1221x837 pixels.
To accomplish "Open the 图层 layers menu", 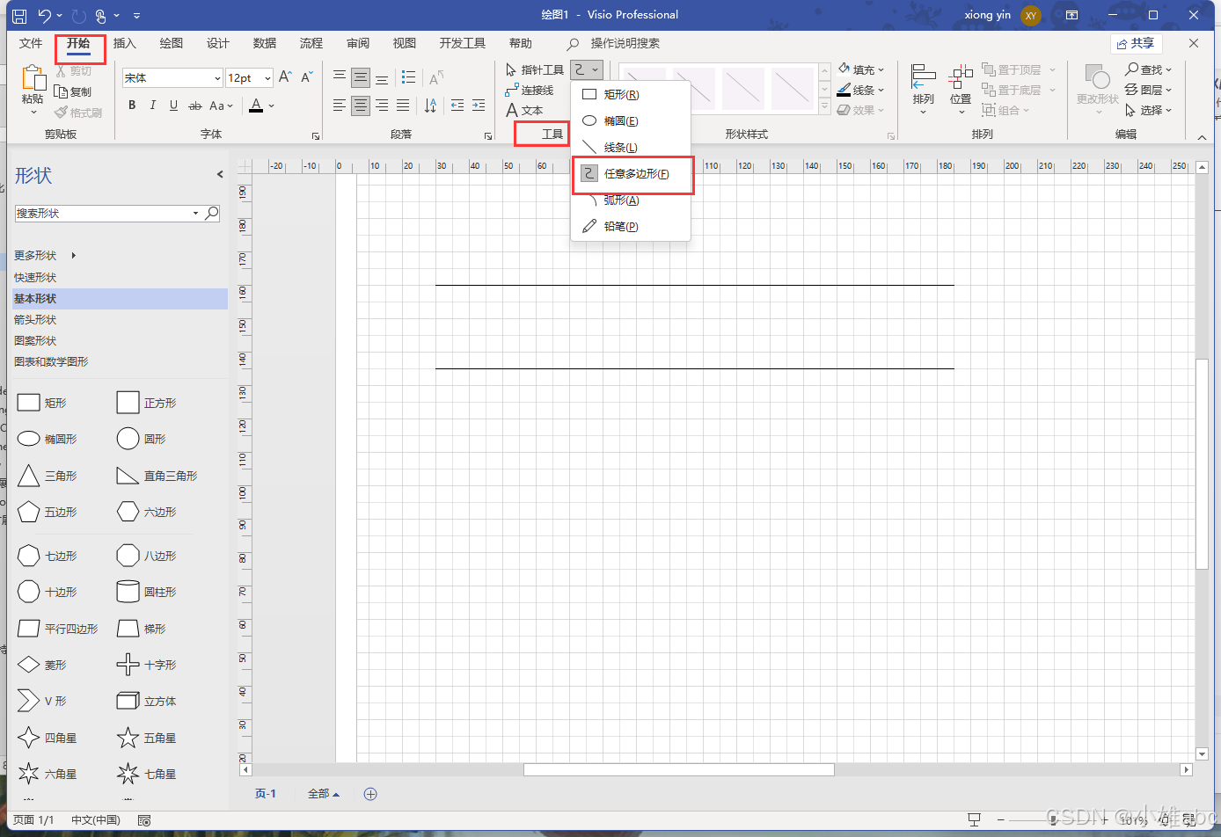I will tap(1148, 90).
